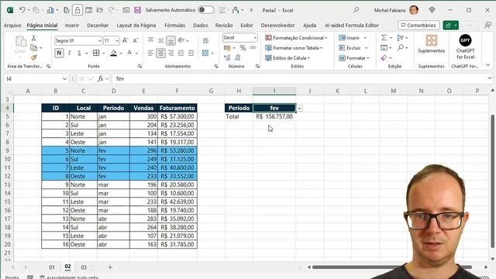The height and width of the screenshot is (279, 496).
Task: Switch to the Dados ribbon tab
Action: coord(201,26)
